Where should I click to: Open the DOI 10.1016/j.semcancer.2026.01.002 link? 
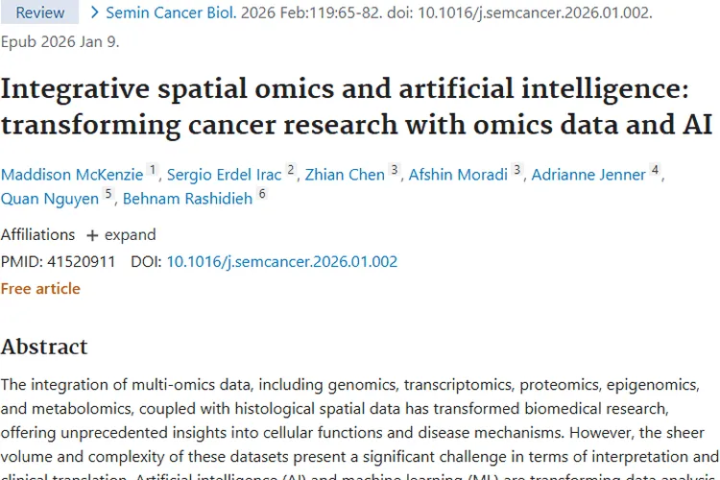click(282, 261)
